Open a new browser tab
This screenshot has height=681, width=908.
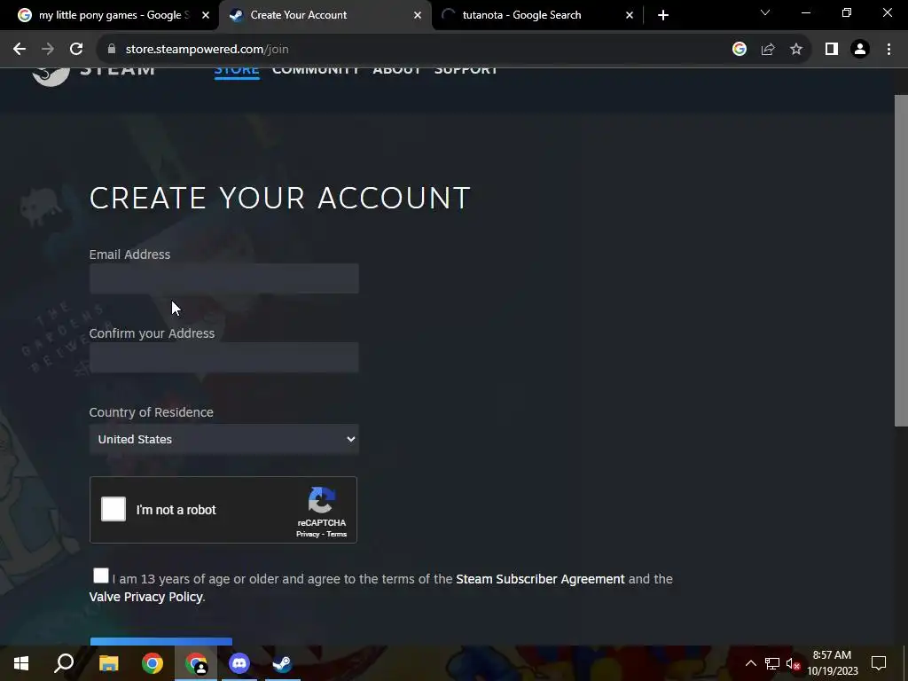tap(663, 15)
